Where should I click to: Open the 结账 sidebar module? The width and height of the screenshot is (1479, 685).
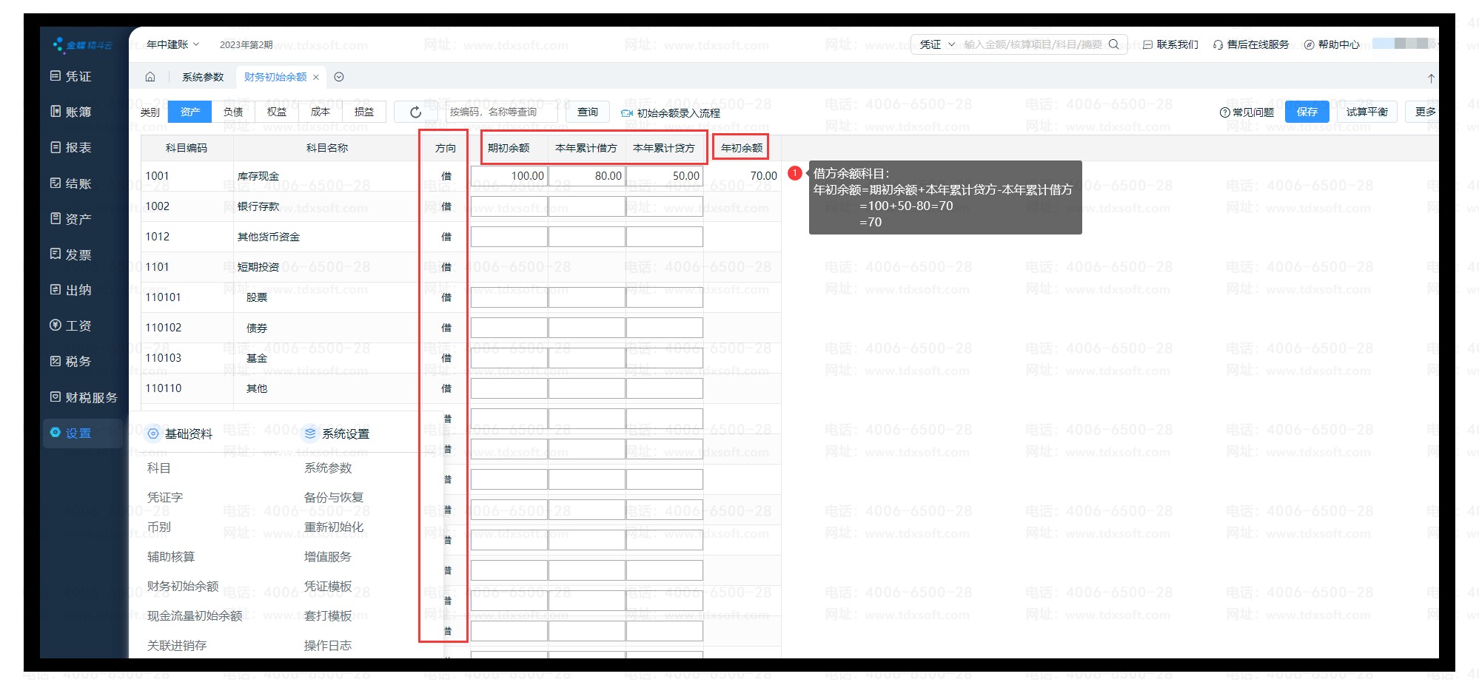pyautogui.click(x=71, y=183)
